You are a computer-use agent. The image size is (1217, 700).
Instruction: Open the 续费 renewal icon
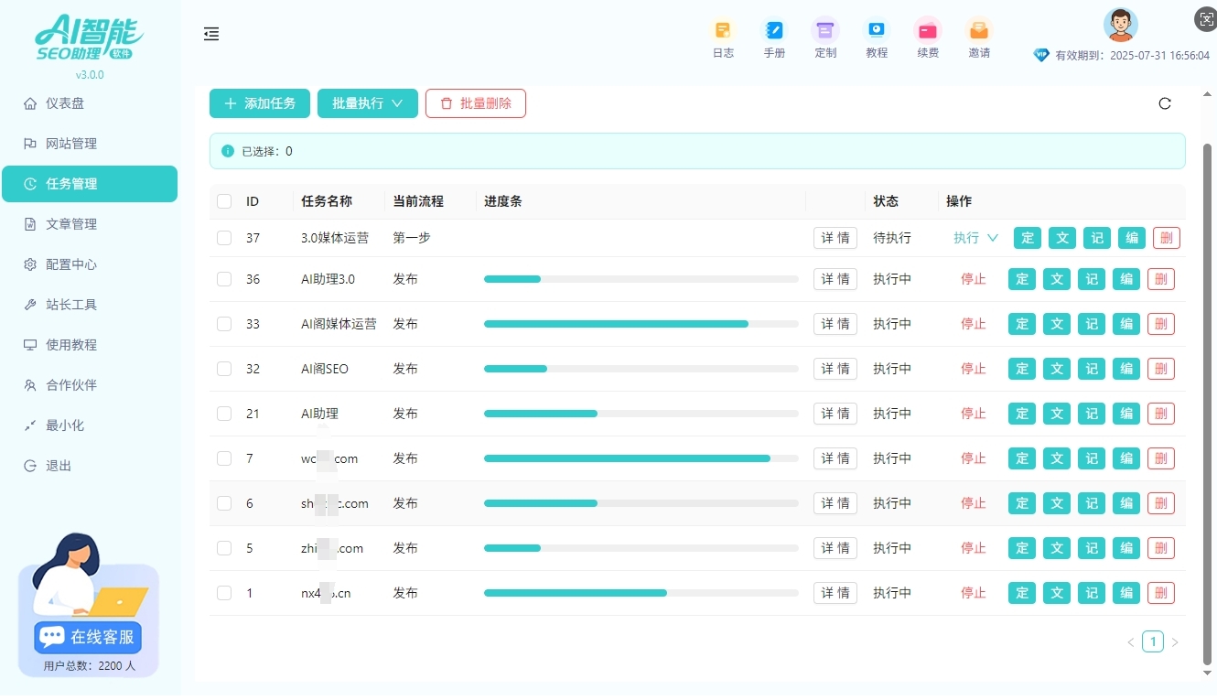tap(928, 37)
